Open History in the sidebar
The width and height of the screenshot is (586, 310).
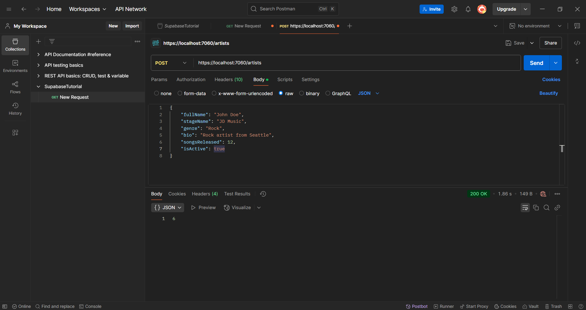coord(15,109)
